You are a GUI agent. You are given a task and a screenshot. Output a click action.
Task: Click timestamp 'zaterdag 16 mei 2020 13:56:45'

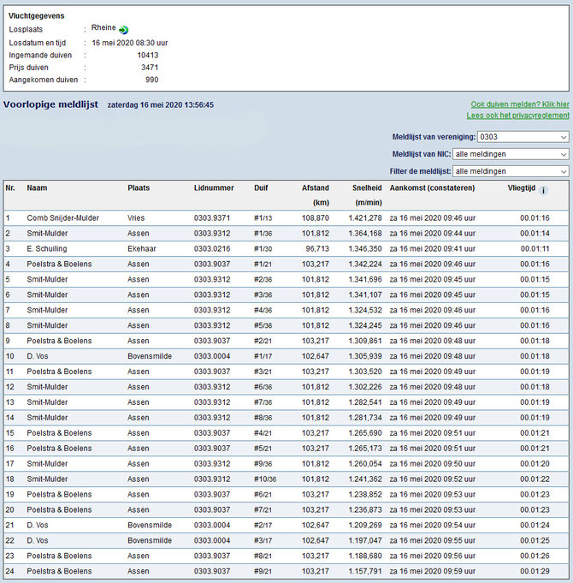tap(161, 104)
